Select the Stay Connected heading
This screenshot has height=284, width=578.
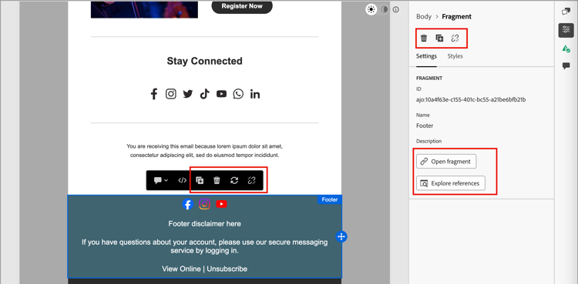(204, 61)
